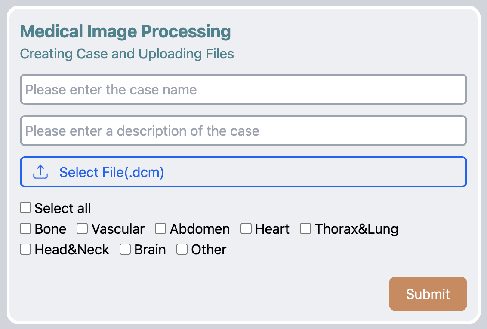487x329 pixels.
Task: Check the Head&Neck checkbox
Action: (25, 249)
